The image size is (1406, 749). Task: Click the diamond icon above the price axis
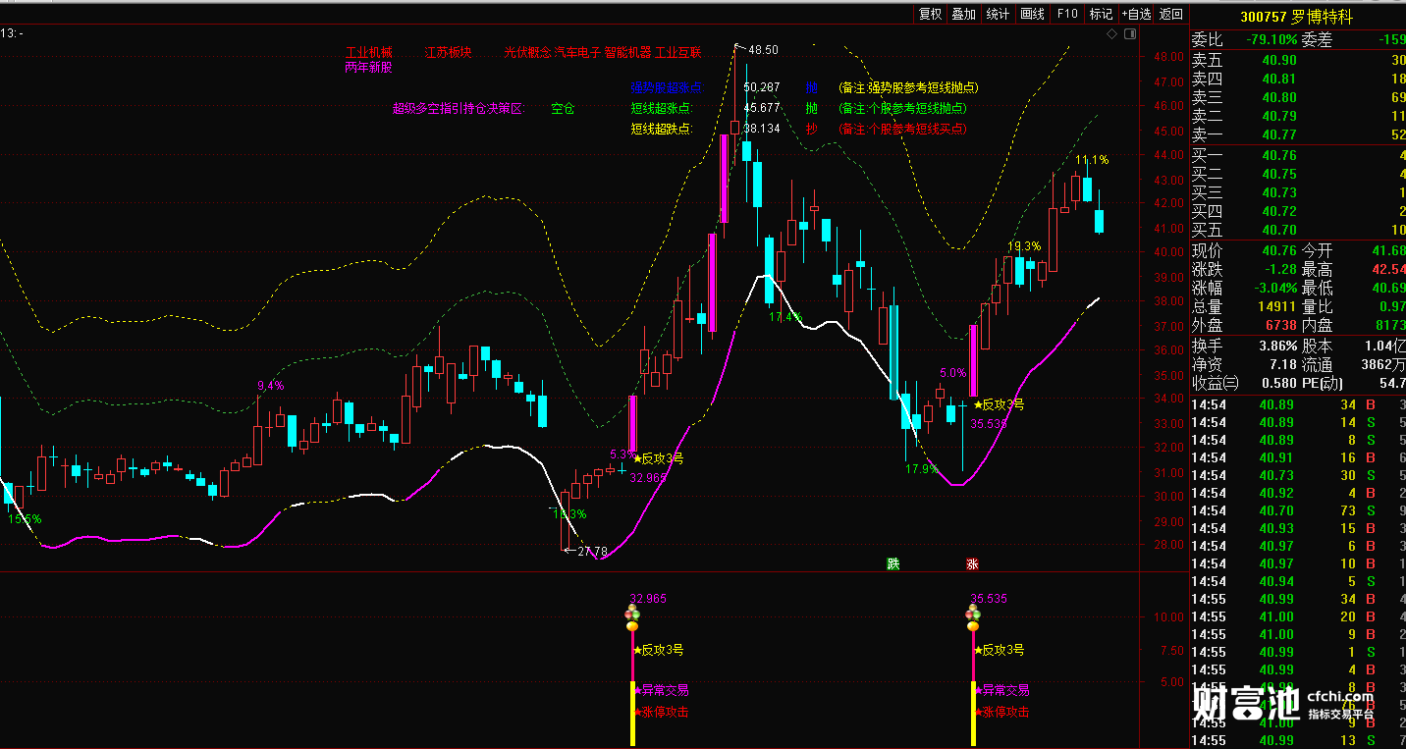pos(1111,33)
